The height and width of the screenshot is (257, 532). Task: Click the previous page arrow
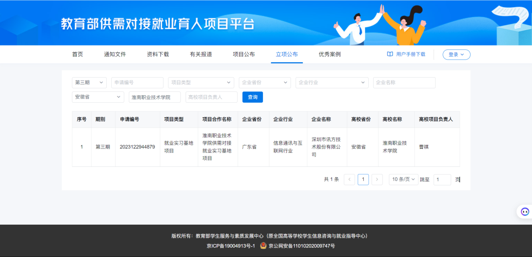(x=349, y=179)
